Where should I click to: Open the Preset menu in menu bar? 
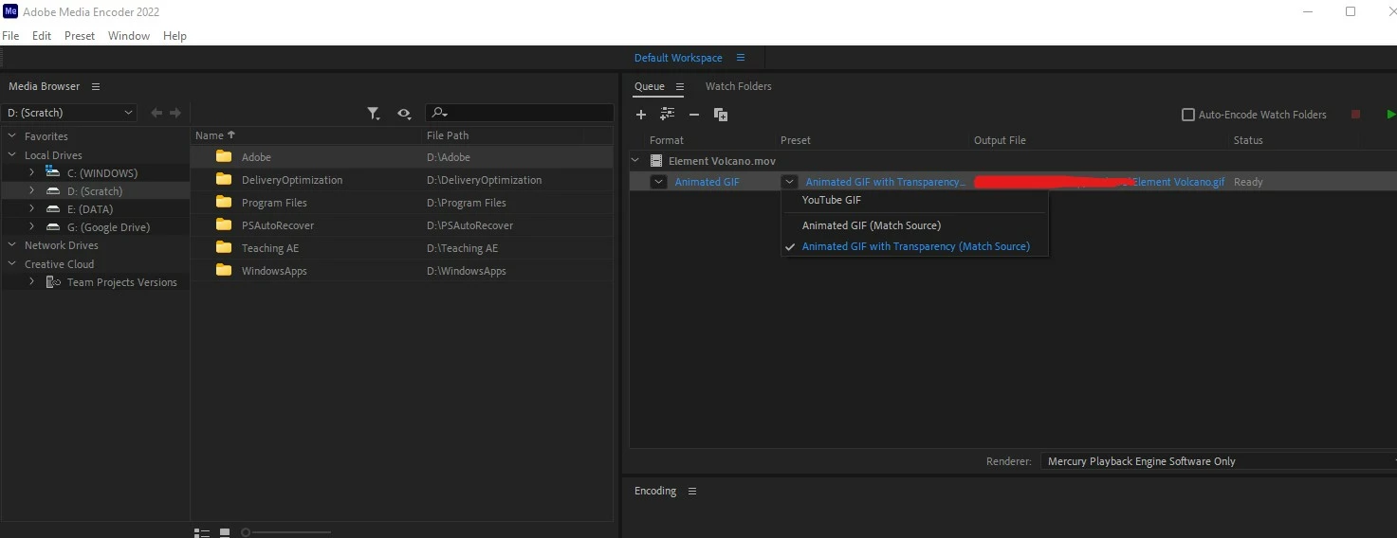point(80,36)
